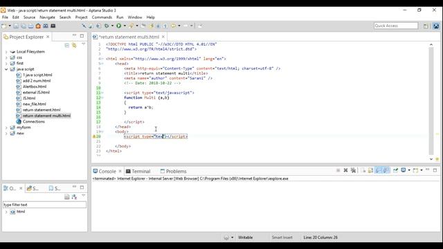443x249 pixels.
Task: Click the Open Perspective icon
Action: point(426,26)
